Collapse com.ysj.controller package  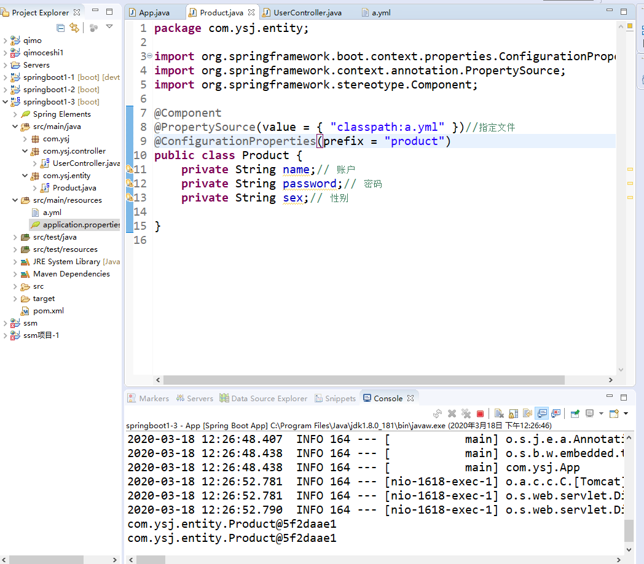[25, 151]
